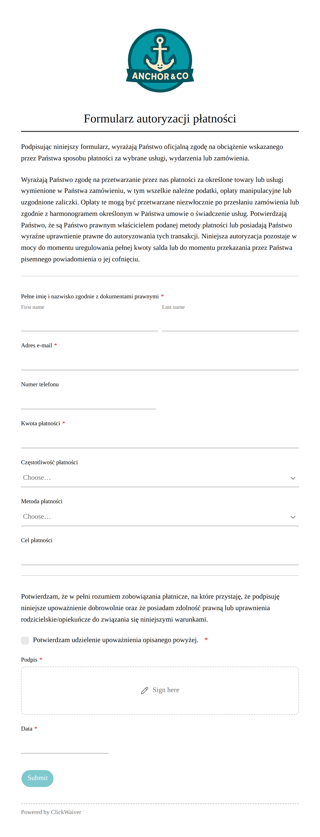Open the Powered by ClickWaiver link

pyautogui.click(x=51, y=812)
